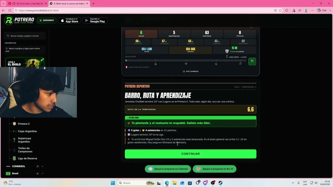Click the 5 Asistencias stat card
The image size is (333, 187).
[174, 34]
